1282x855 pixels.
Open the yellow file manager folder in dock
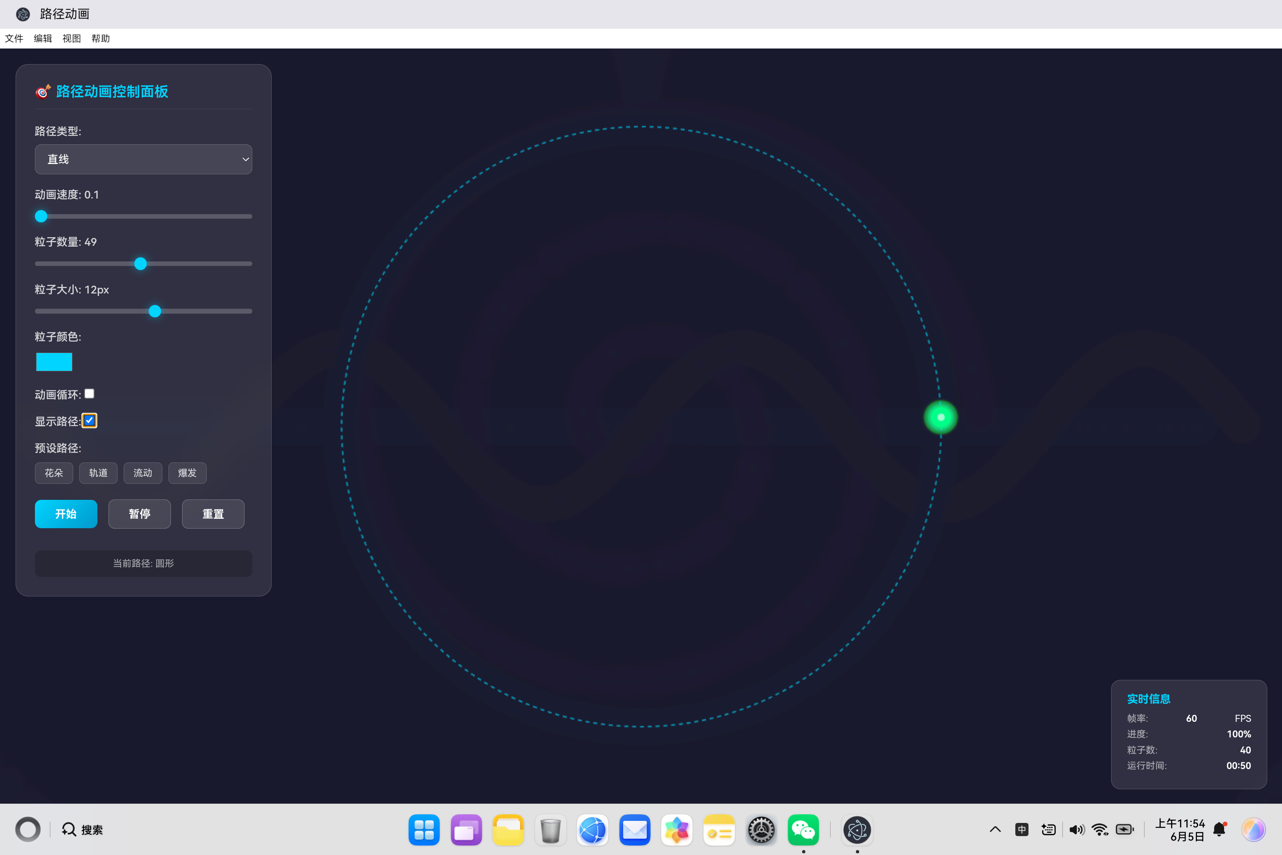click(x=509, y=830)
